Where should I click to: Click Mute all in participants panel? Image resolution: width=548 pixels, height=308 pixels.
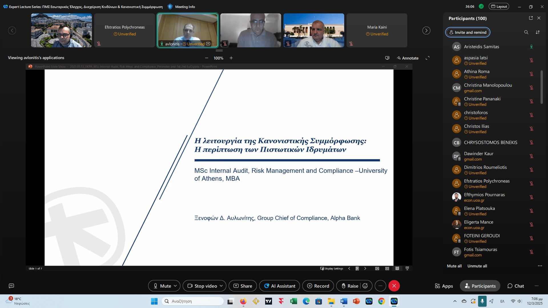coord(454,266)
